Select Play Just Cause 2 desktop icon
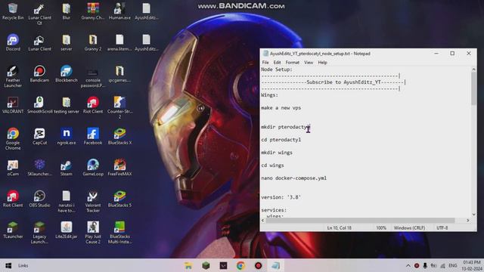Image resolution: width=484 pixels, height=272 pixels. click(x=93, y=233)
